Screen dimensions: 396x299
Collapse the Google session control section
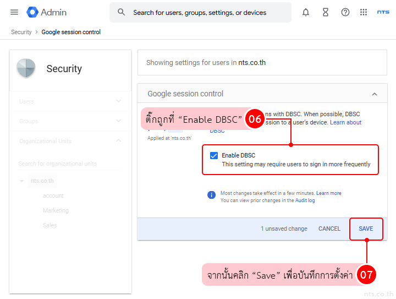pyautogui.click(x=375, y=94)
